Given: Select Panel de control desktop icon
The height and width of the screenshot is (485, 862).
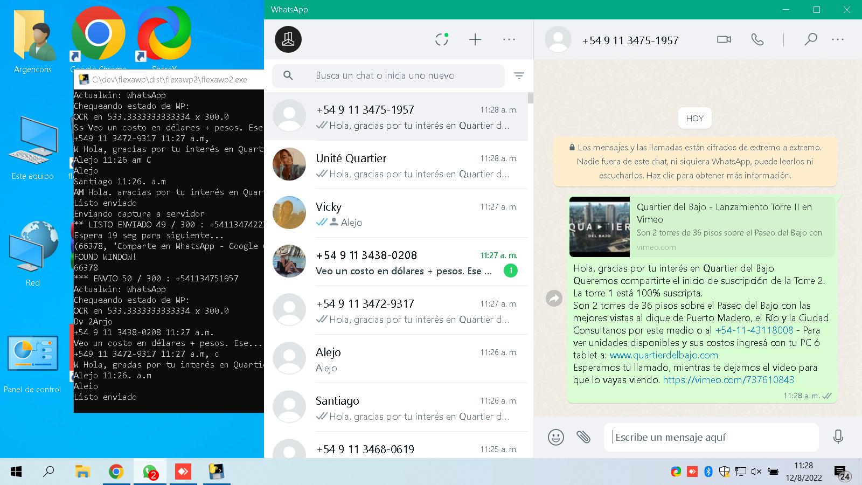Looking at the screenshot, I should [33, 364].
